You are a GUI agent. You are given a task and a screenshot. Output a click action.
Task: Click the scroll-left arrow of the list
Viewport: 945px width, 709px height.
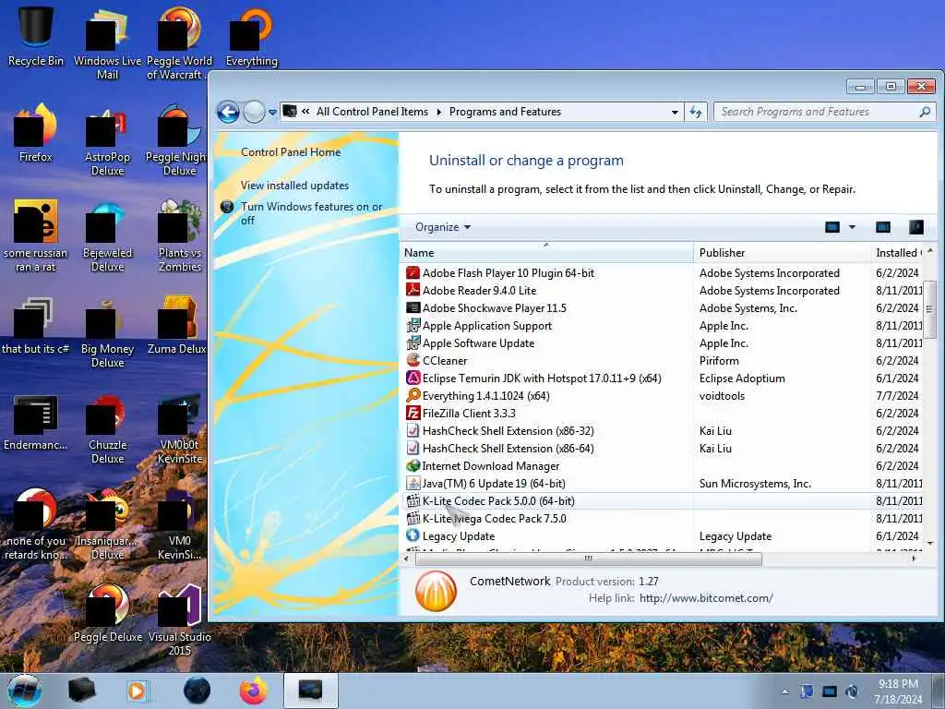pyautogui.click(x=406, y=559)
